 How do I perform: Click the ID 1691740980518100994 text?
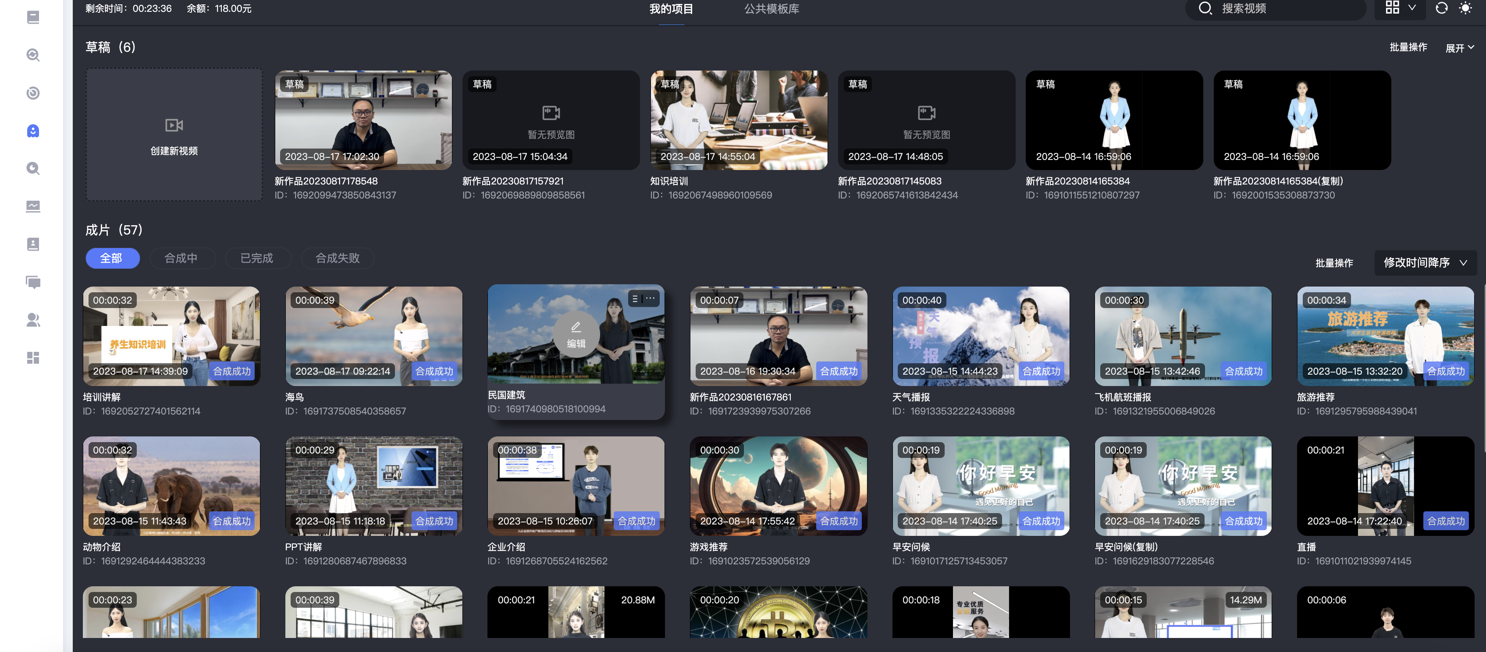(x=546, y=409)
